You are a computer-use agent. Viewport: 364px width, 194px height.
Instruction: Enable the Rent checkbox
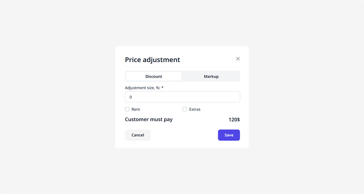(x=127, y=109)
